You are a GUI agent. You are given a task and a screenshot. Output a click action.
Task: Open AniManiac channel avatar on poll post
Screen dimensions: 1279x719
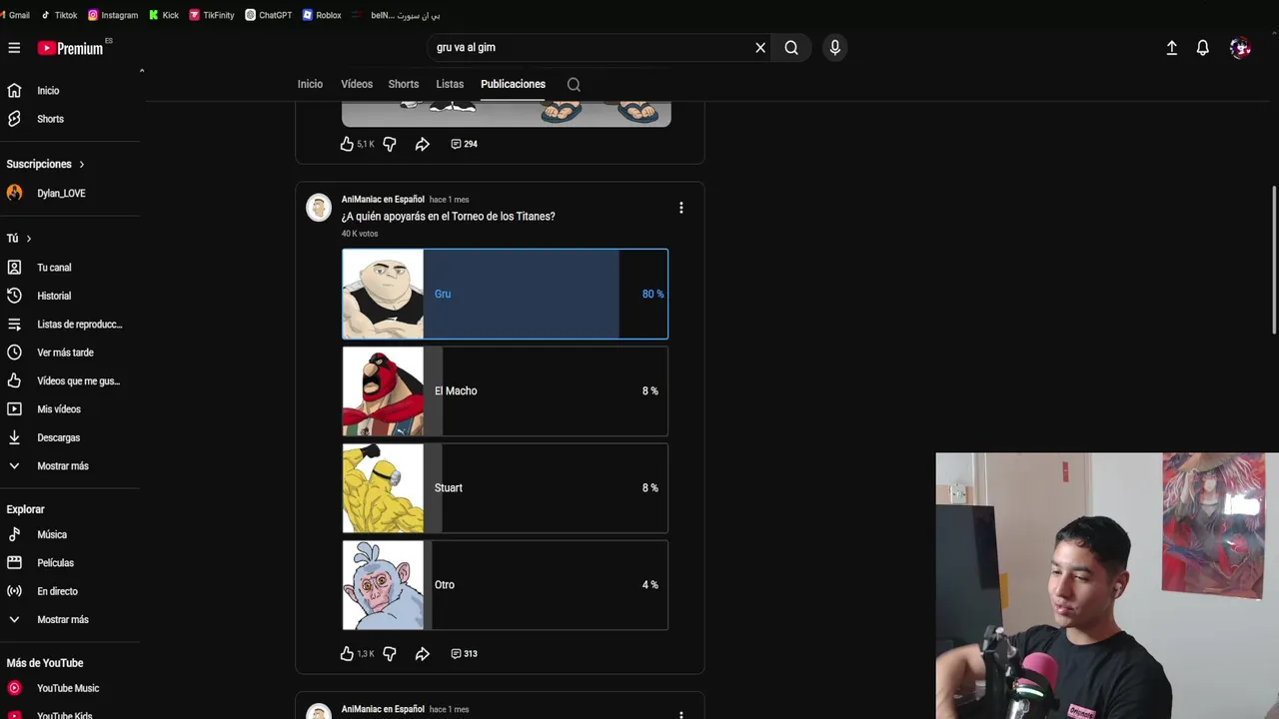[x=319, y=207]
